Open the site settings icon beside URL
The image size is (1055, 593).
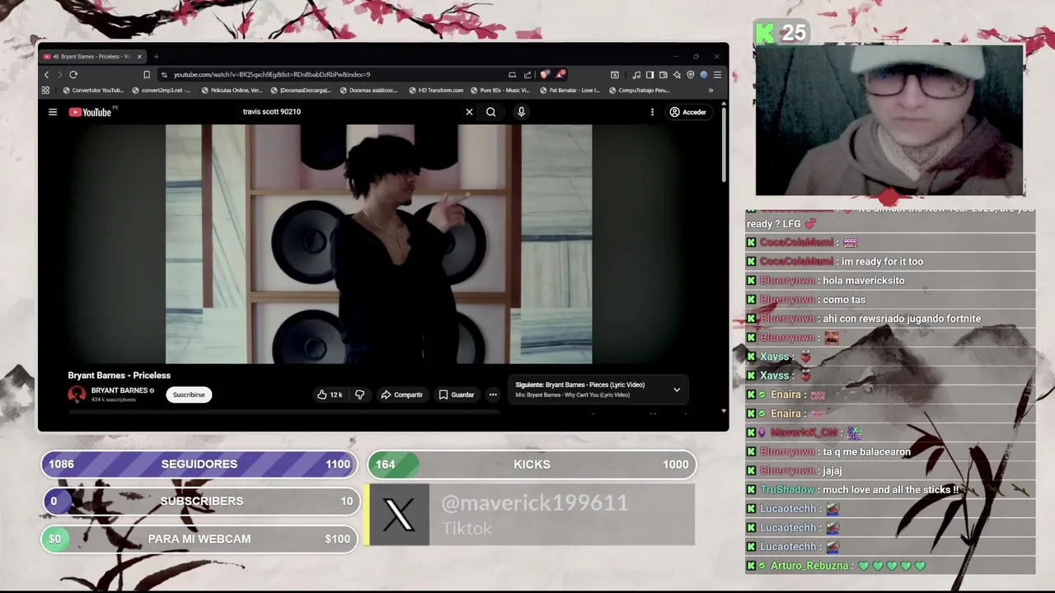164,75
